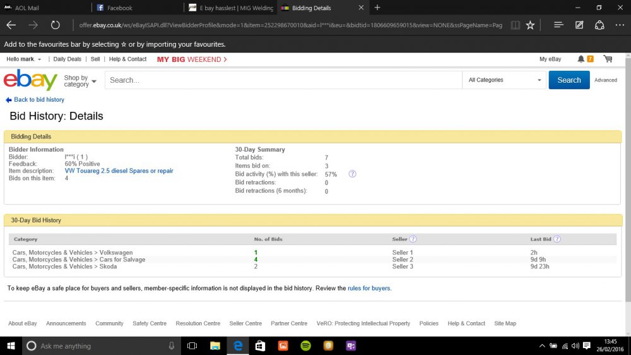This screenshot has width=631, height=355.
Task: Open the All Categories dropdown
Action: tap(504, 80)
